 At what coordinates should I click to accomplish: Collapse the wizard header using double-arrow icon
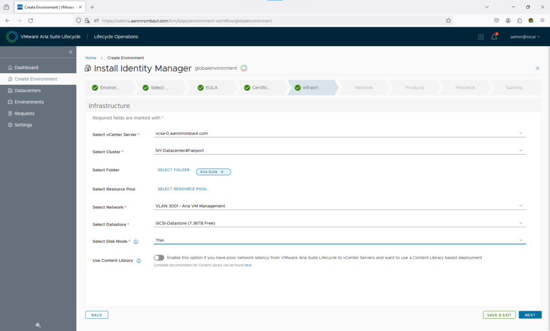(x=537, y=68)
